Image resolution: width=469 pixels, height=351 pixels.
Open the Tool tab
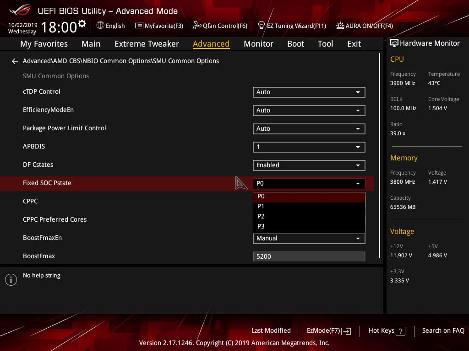pos(325,44)
